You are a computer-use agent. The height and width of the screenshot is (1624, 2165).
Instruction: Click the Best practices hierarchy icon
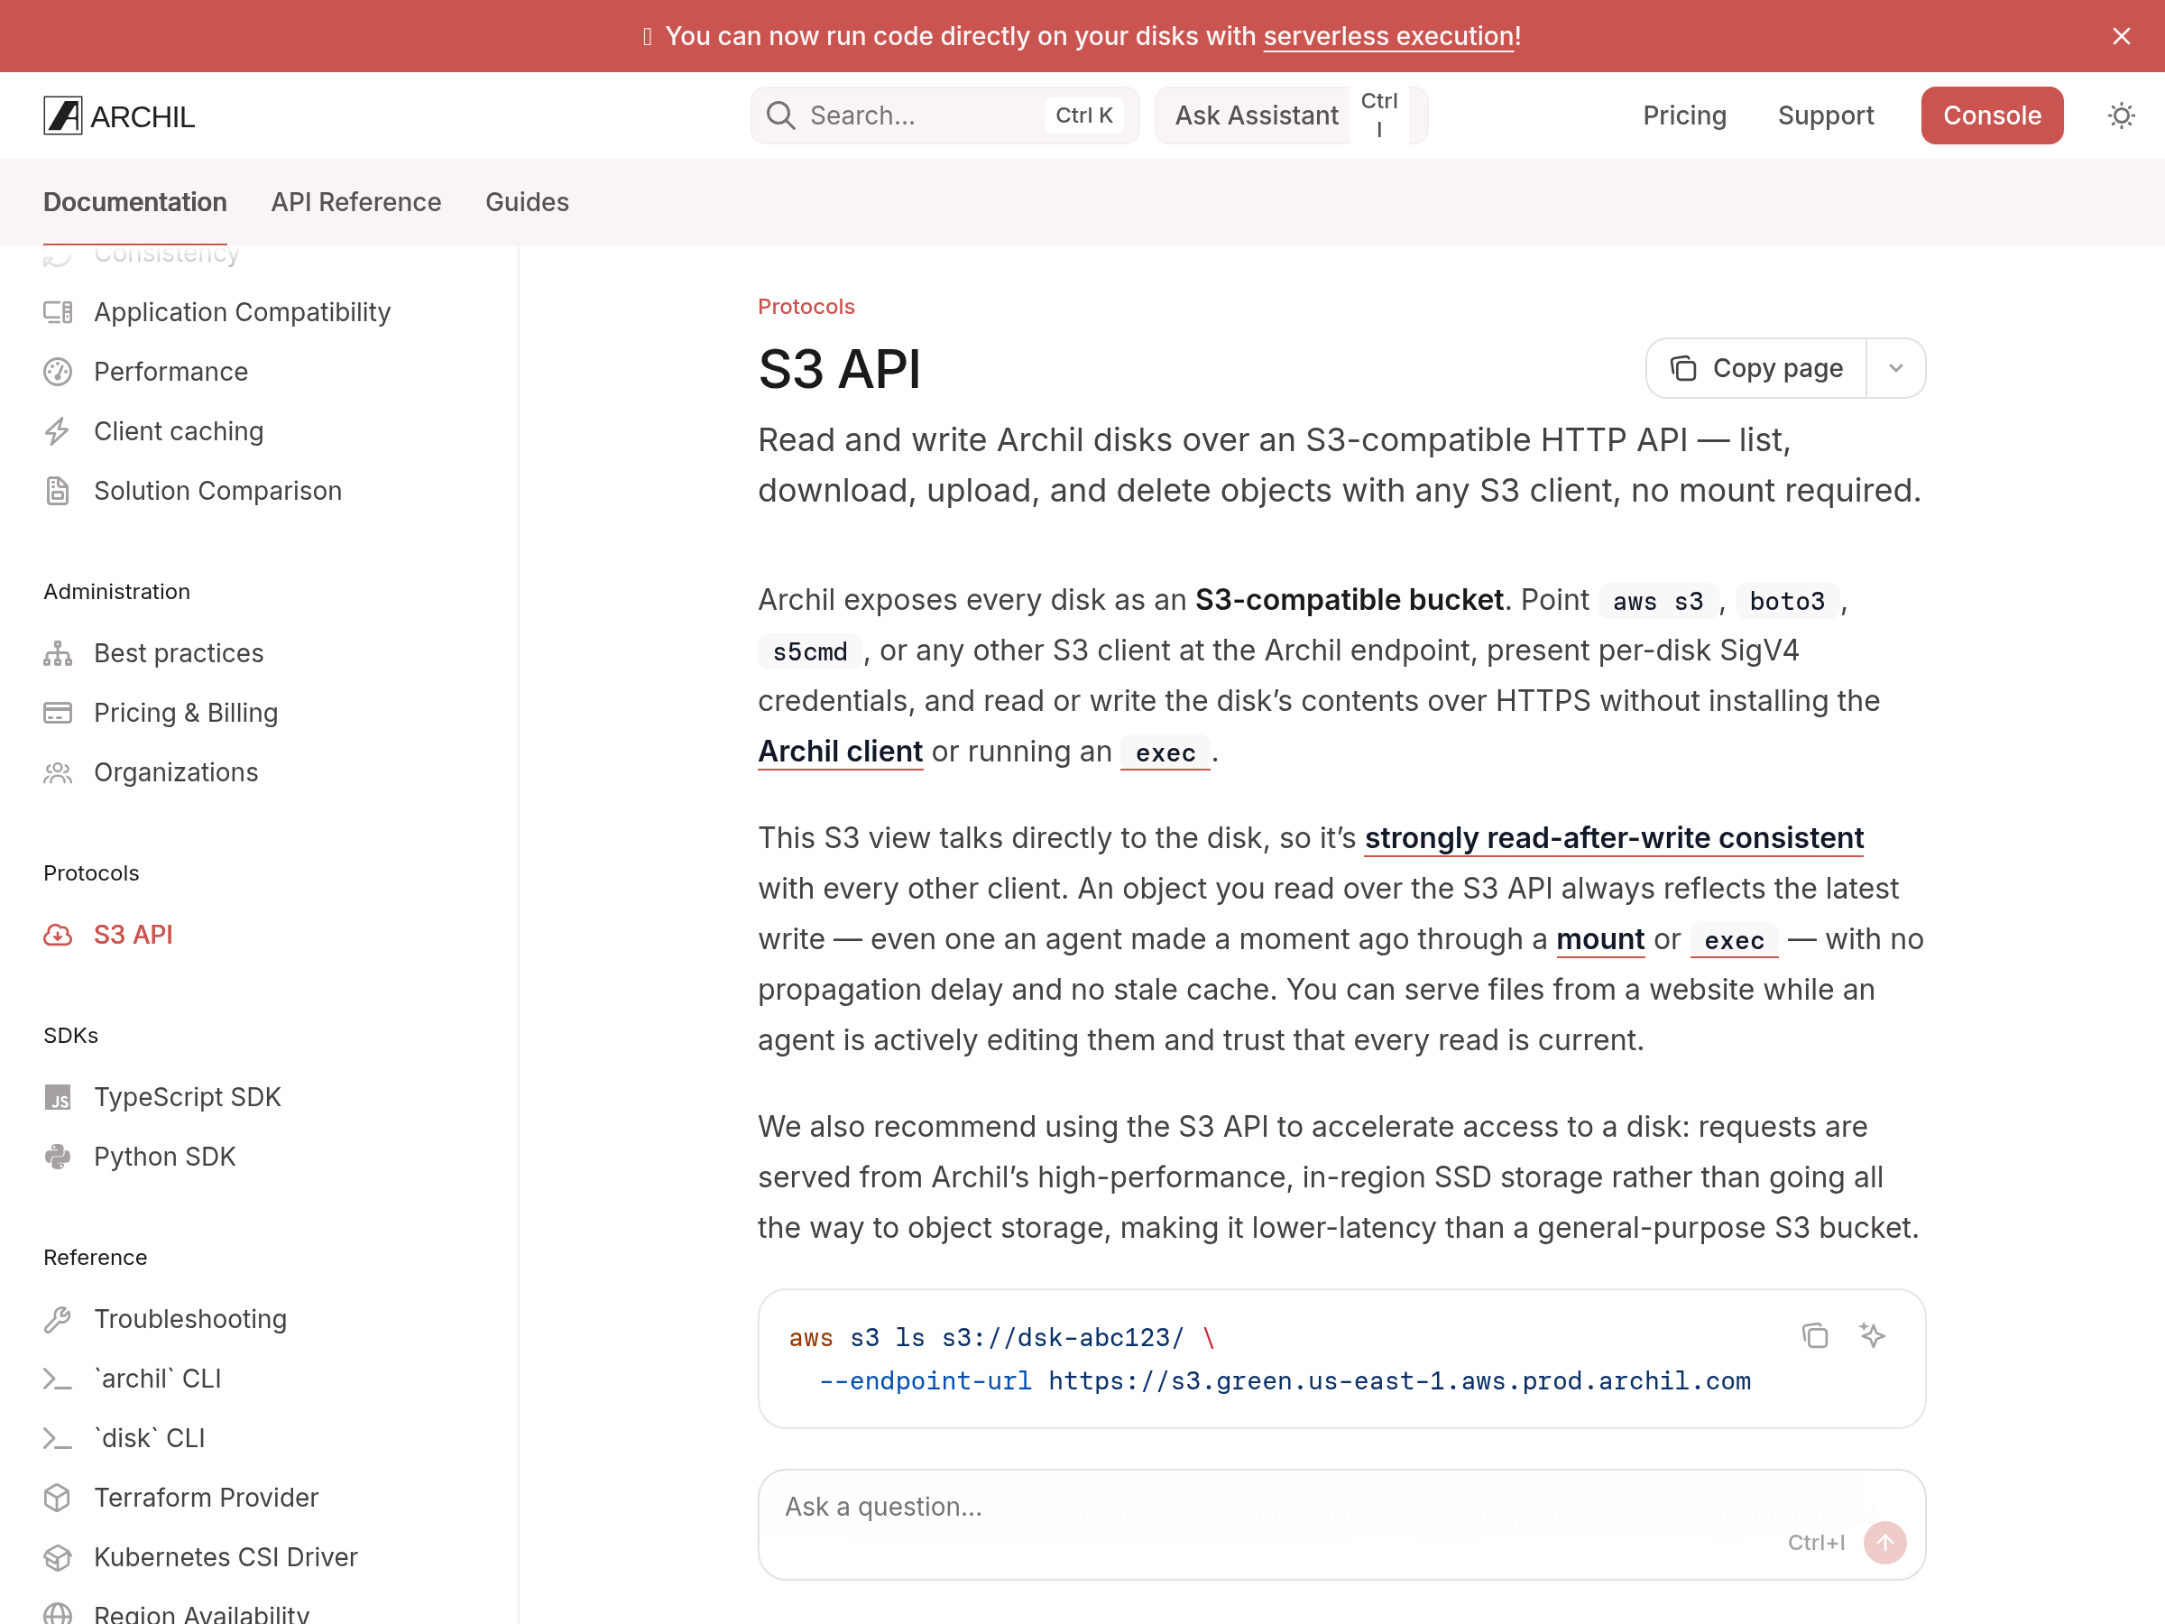58,654
